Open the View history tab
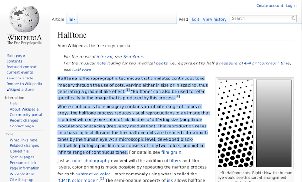302x182 pixels. click(215, 19)
